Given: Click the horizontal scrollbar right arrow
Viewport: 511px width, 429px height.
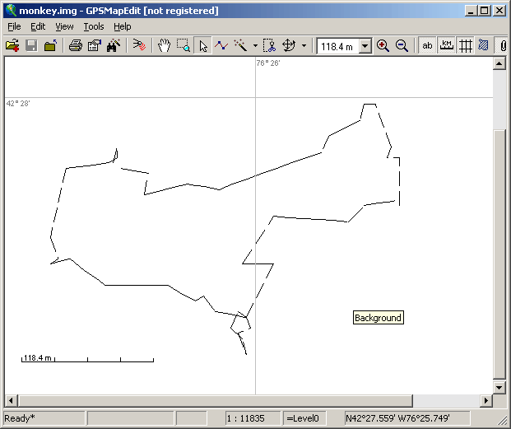Looking at the screenshot, I should [x=485, y=400].
